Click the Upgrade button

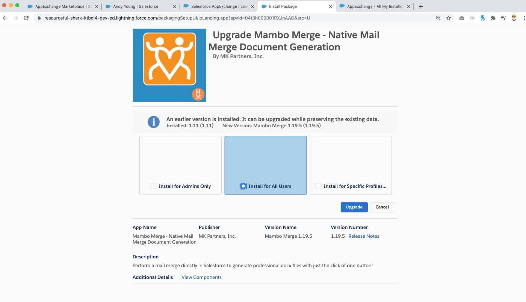tap(354, 207)
